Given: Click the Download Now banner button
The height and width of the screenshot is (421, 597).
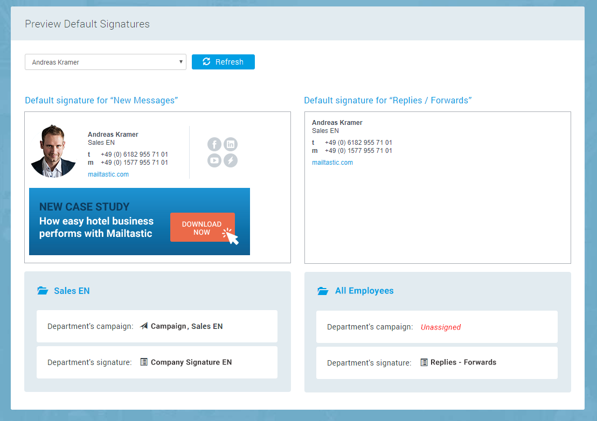Looking at the screenshot, I should (203, 227).
